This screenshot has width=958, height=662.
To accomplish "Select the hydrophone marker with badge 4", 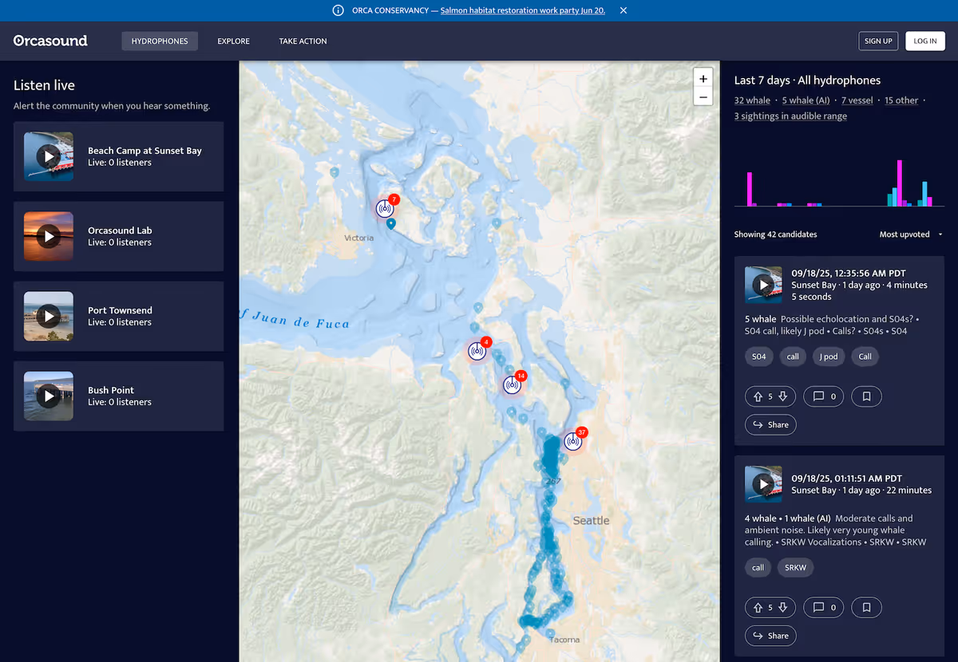I will click(x=477, y=351).
